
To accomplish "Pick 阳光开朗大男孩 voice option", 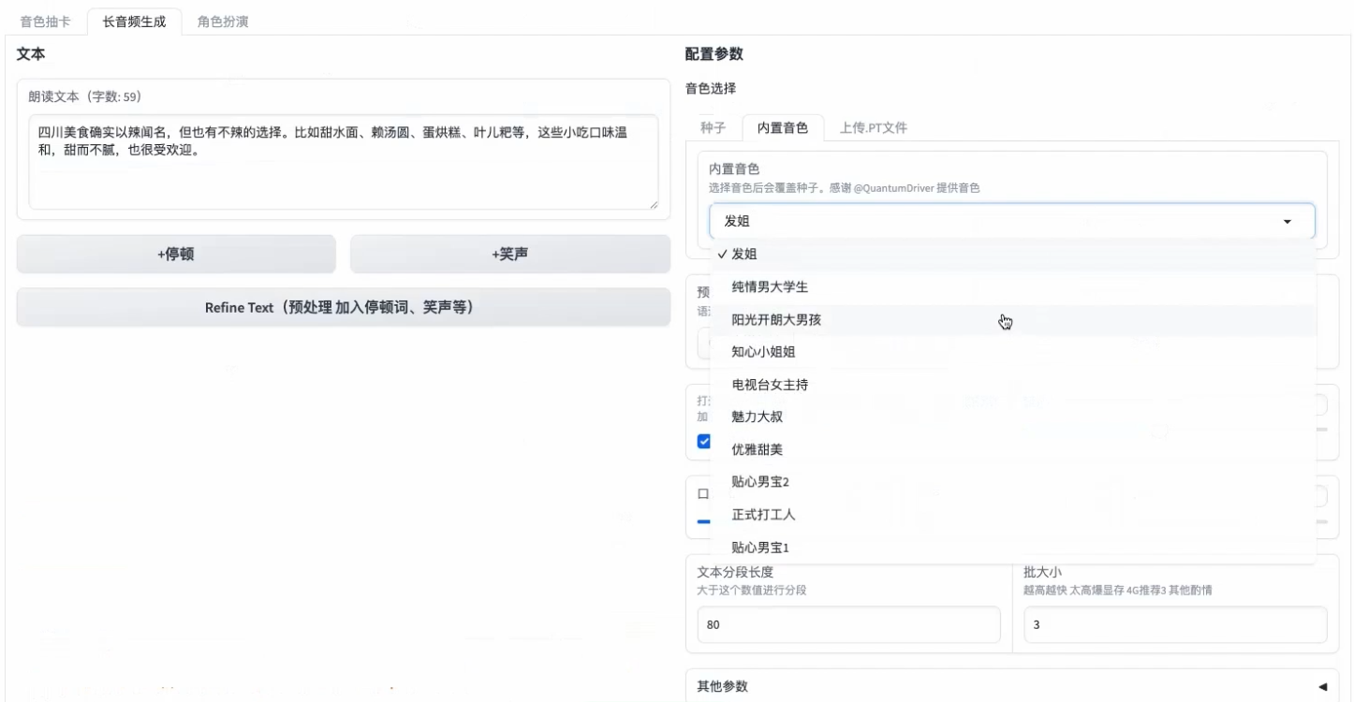I will (x=776, y=320).
